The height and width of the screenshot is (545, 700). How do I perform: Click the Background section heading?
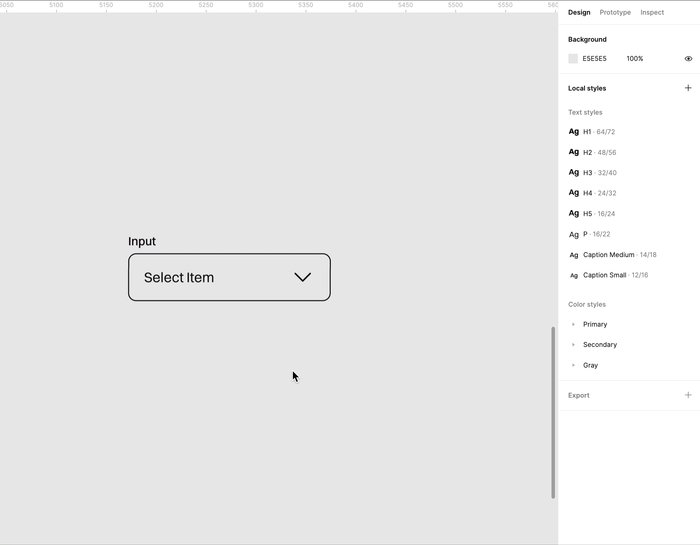pyautogui.click(x=587, y=39)
